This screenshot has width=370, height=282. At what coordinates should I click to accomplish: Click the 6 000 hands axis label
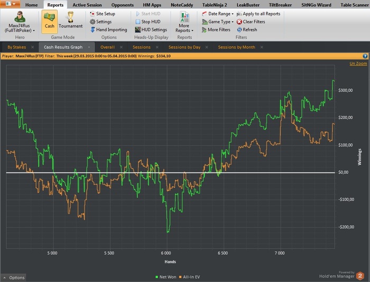point(166,253)
